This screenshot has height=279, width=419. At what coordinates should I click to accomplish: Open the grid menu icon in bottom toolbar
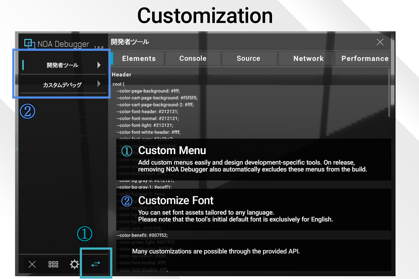point(53,264)
